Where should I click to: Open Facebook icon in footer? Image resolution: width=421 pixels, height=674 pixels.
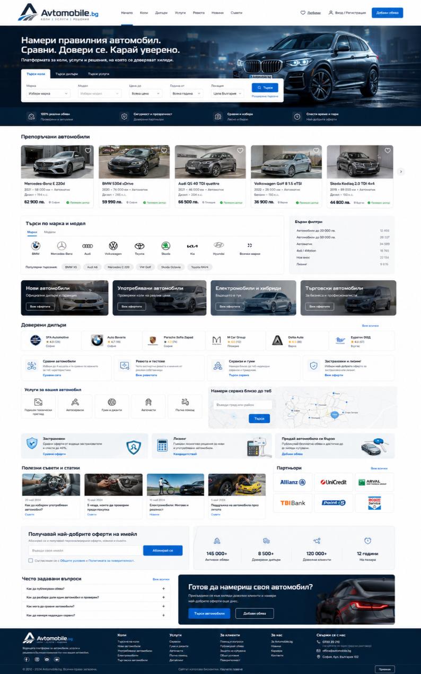[27, 659]
